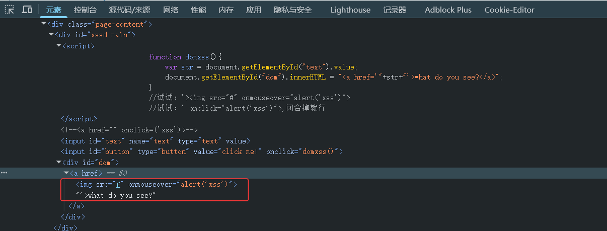Switch to the 内存 tab
607x231 pixels.
pyautogui.click(x=226, y=10)
